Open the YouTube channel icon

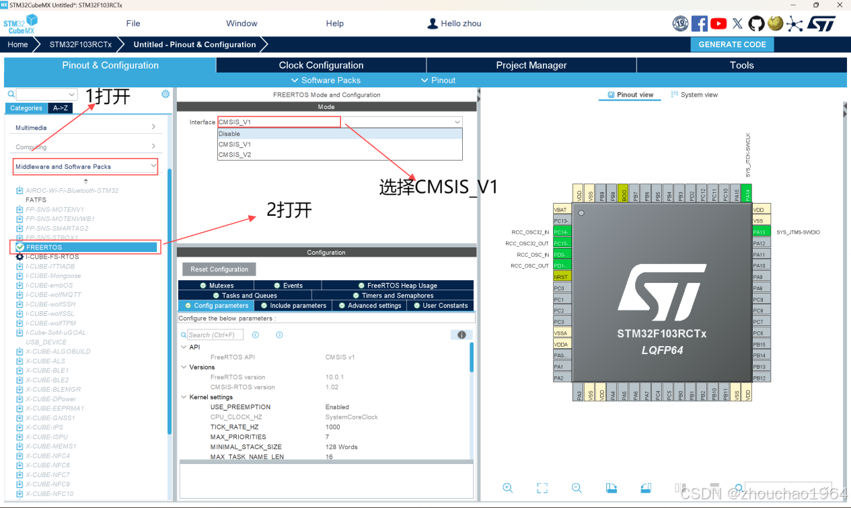(x=718, y=24)
